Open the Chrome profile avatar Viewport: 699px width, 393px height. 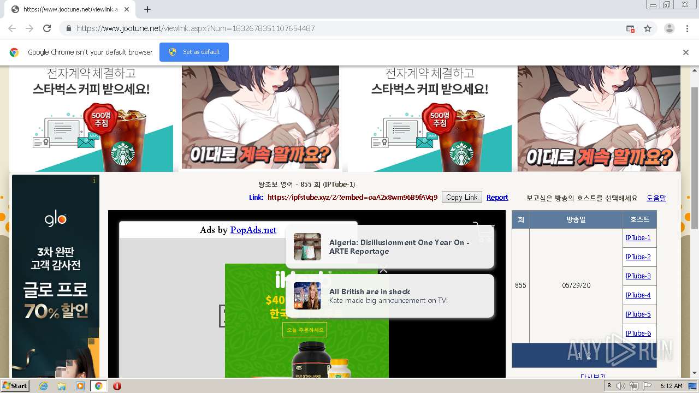pos(669,28)
